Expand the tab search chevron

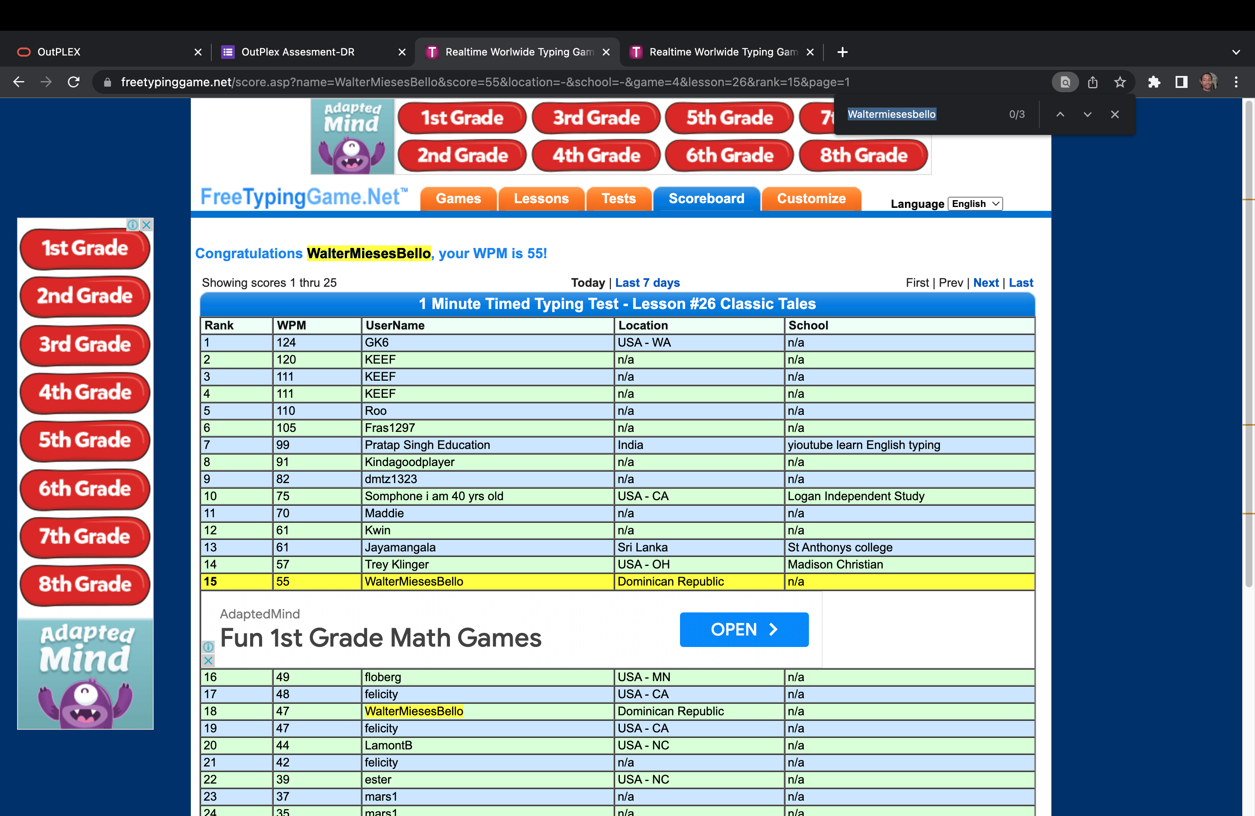point(1236,52)
